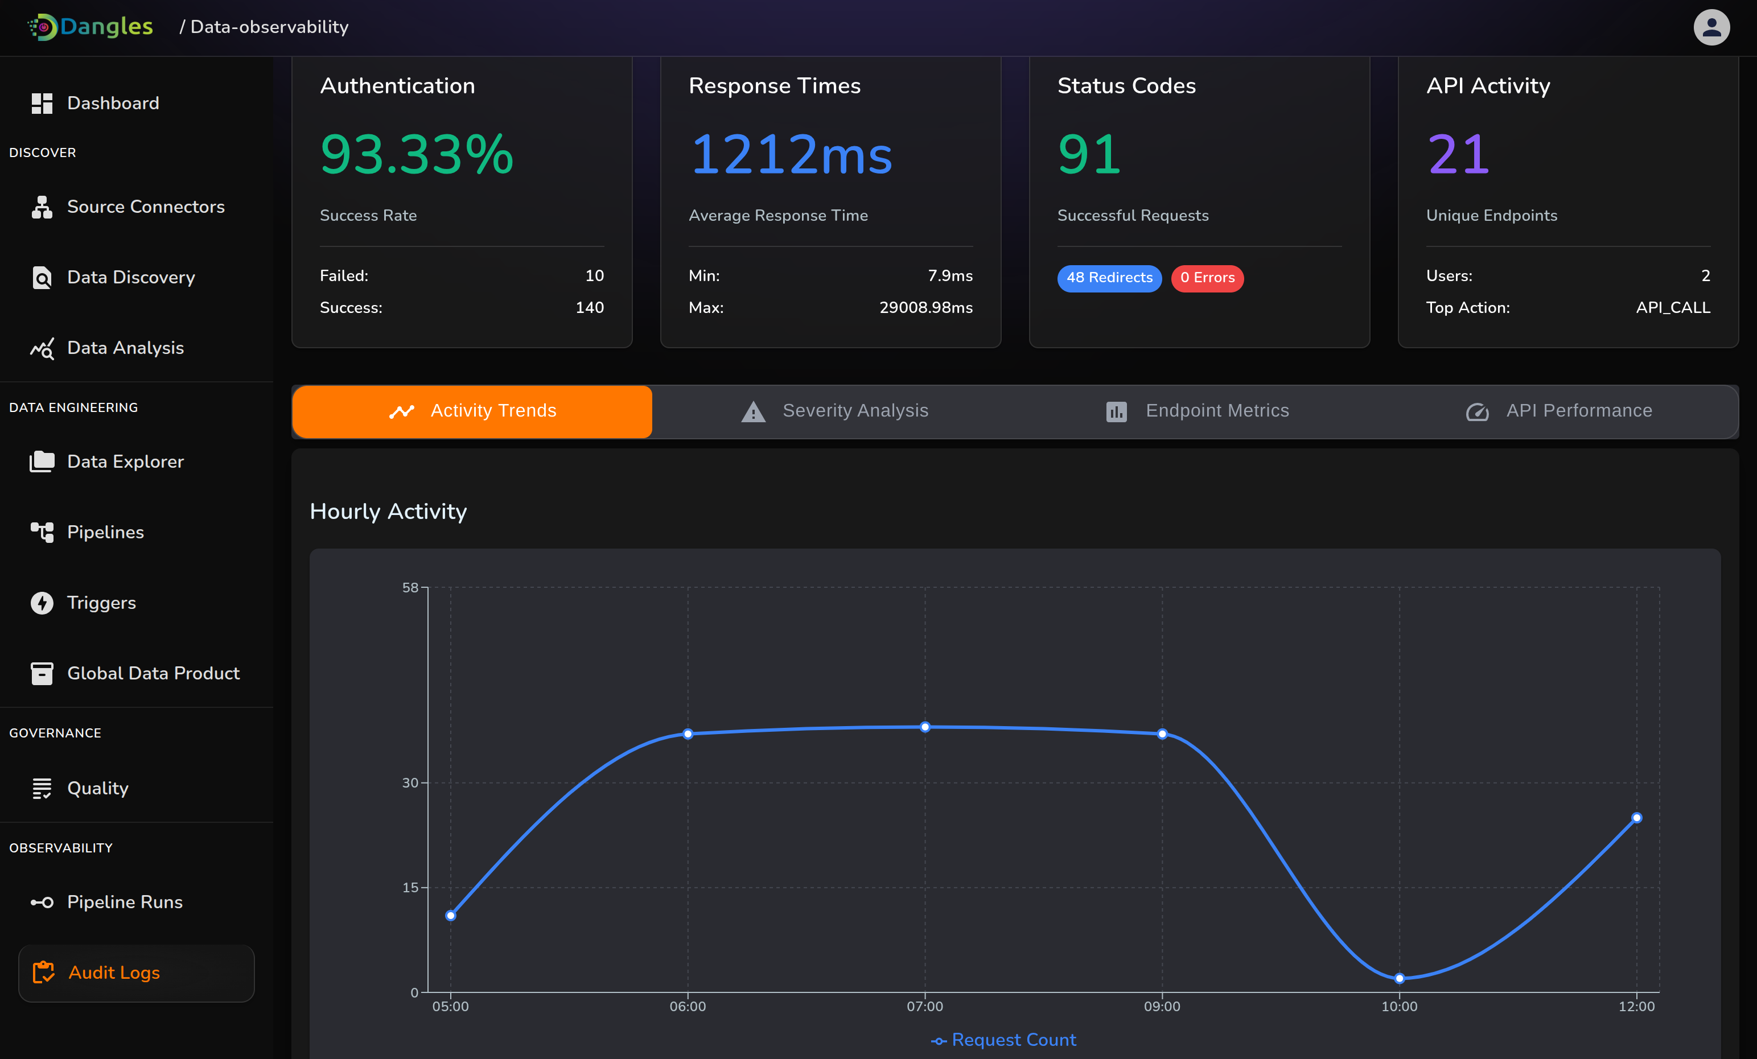Click the Dangles logo
This screenshot has height=1059, width=1757.
tap(90, 27)
